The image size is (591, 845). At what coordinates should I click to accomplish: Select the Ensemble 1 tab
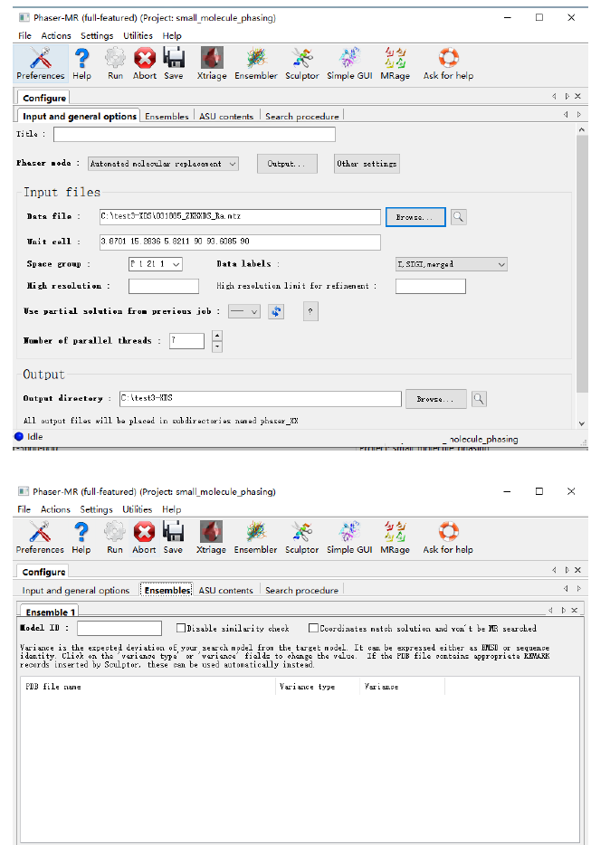pos(51,612)
